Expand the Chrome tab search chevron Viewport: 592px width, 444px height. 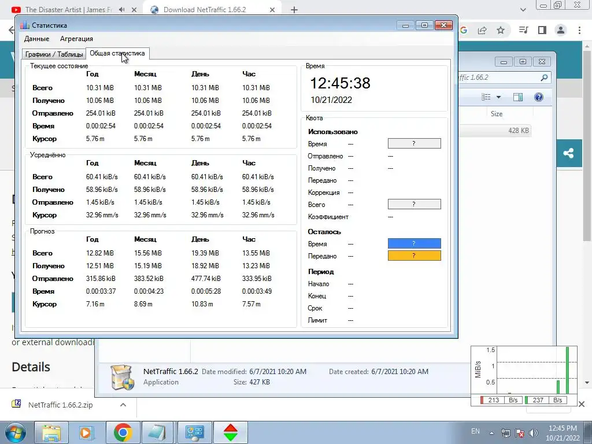click(x=523, y=10)
